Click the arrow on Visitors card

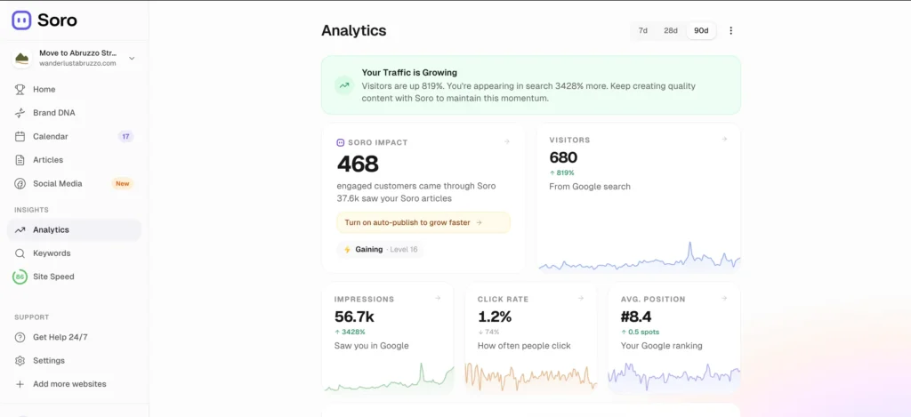pyautogui.click(x=724, y=139)
